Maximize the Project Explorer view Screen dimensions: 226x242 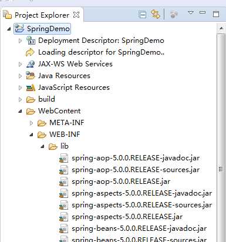point(216,14)
